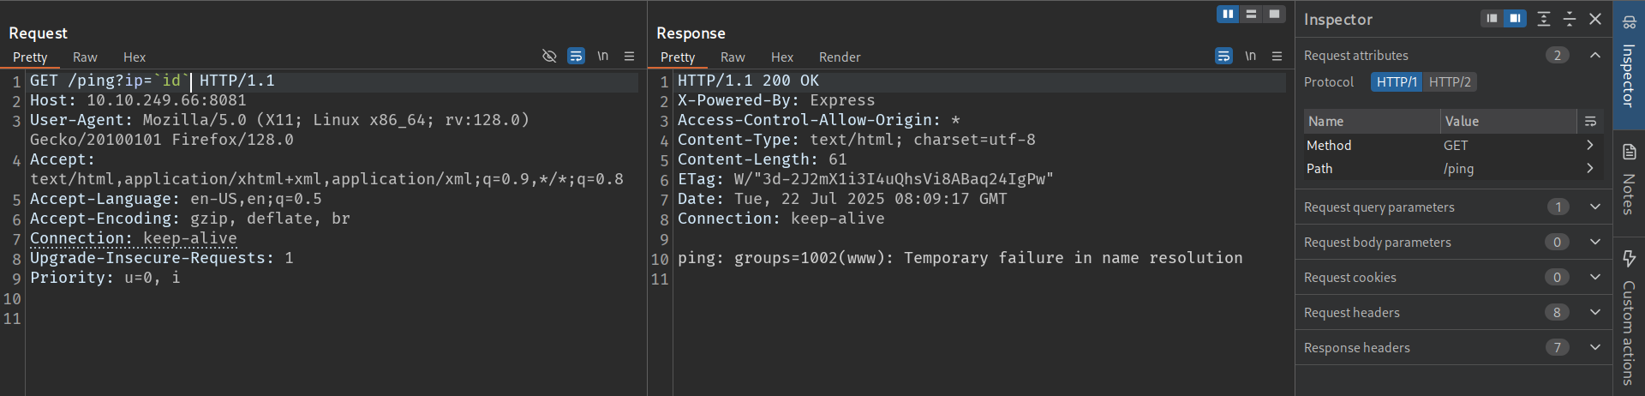
Task: Toggle word wrap in the Response editor
Action: coord(1223,56)
